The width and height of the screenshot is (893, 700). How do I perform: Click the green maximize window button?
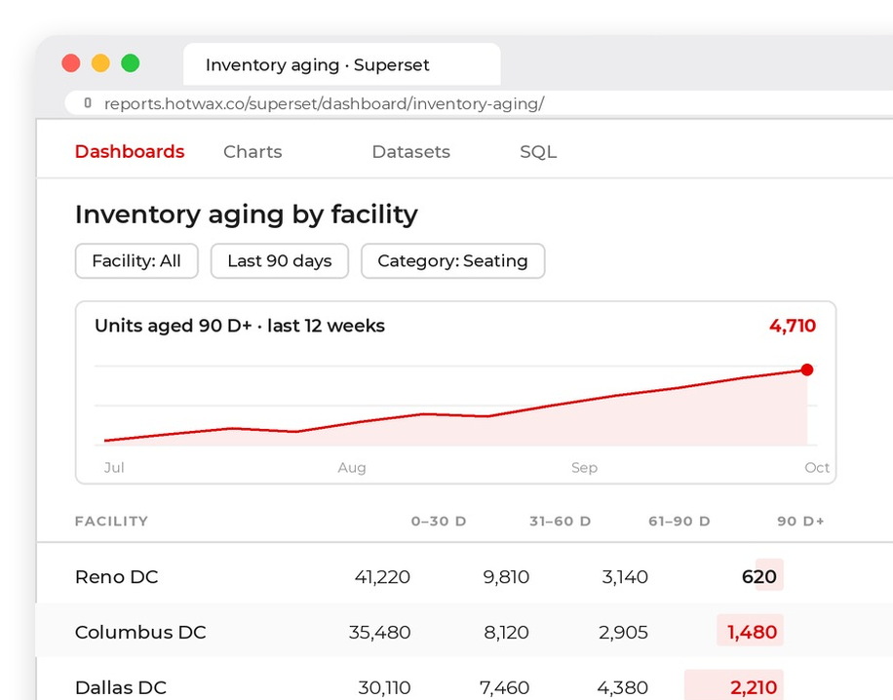click(x=131, y=63)
